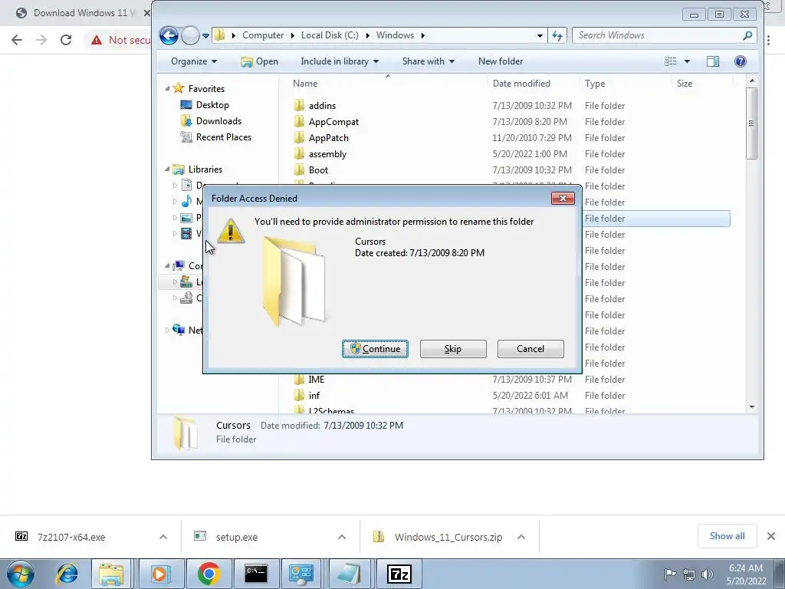Viewport: 785px width, 589px height.
Task: Open the Include in library menu
Action: [340, 61]
